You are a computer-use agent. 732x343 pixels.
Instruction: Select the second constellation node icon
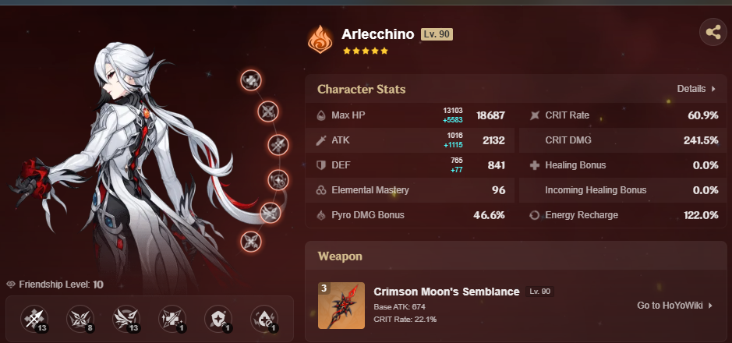268,111
